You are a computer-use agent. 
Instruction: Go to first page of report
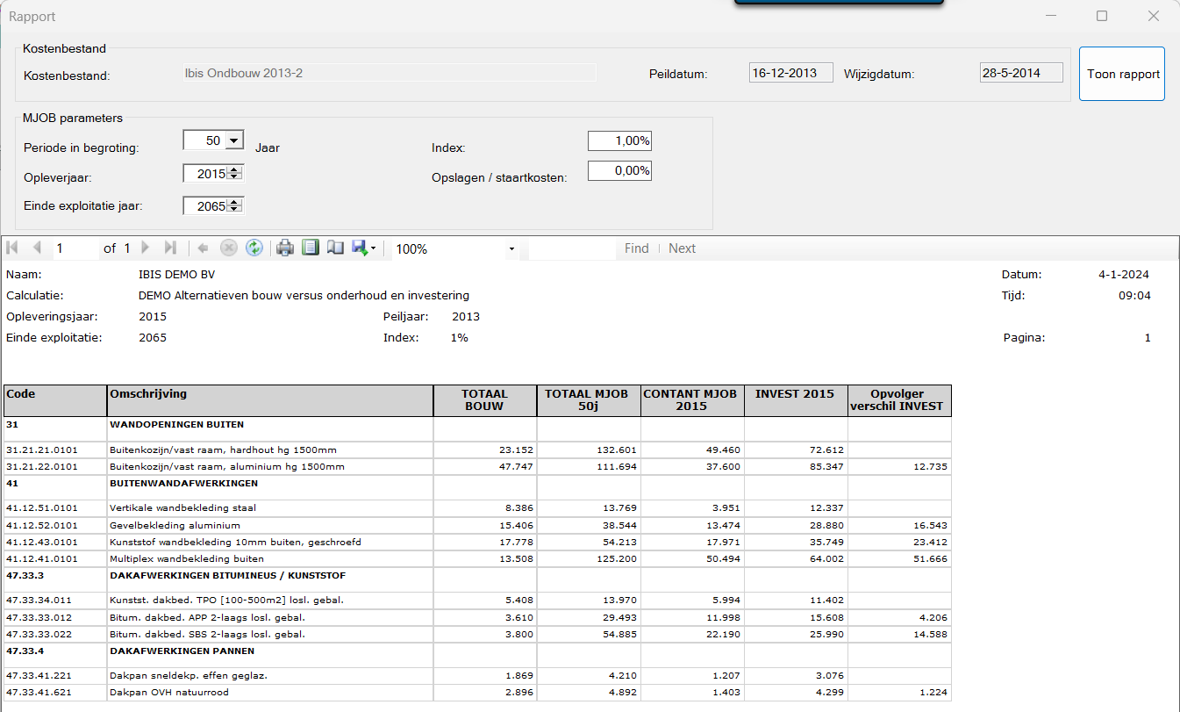tap(14, 248)
